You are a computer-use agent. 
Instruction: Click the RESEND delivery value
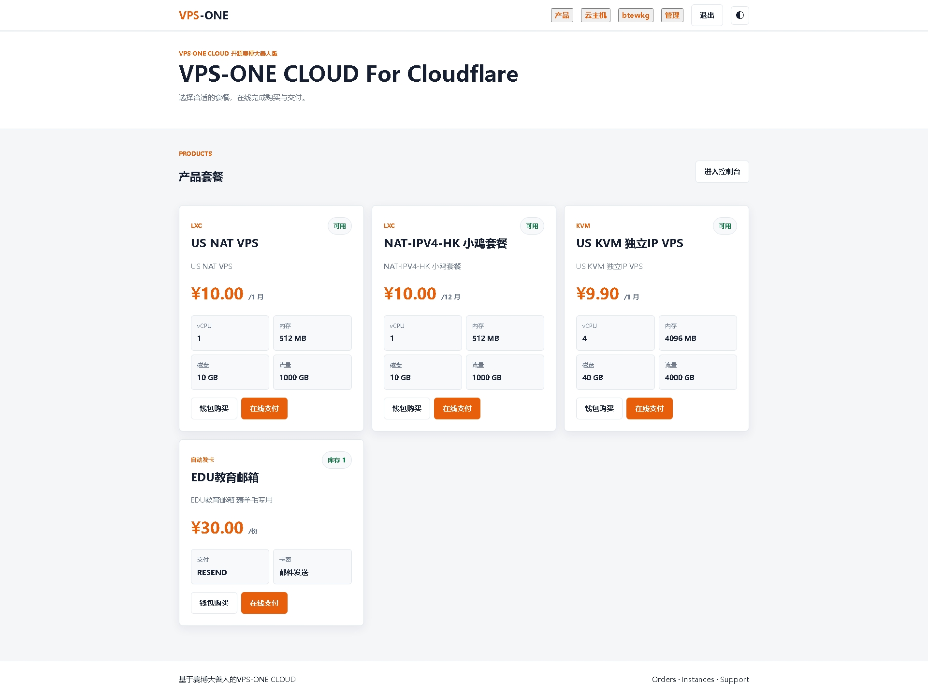212,573
